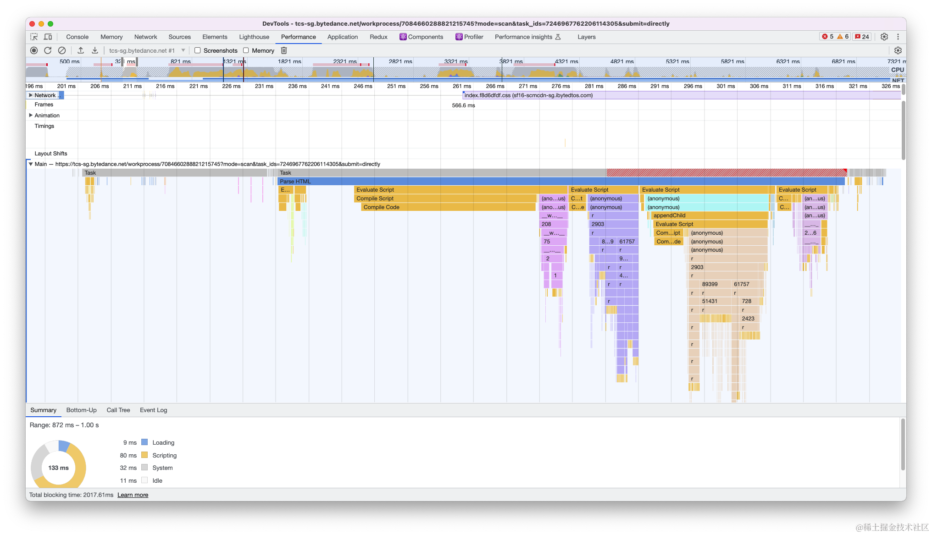Click the record performance button

pos(34,50)
